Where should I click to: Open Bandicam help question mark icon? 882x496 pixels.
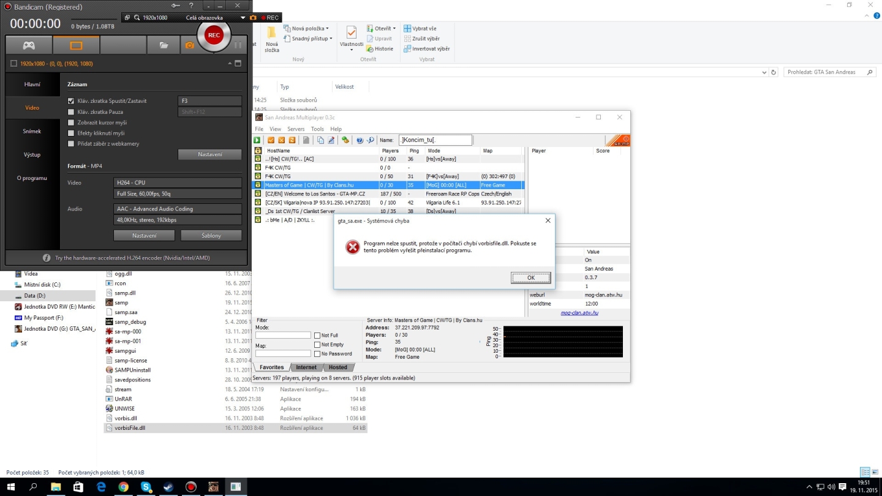pos(191,6)
